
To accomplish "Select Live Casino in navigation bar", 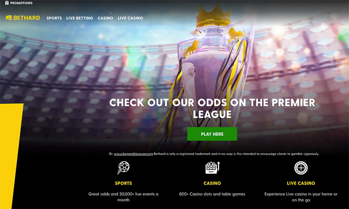I will tap(130, 18).
